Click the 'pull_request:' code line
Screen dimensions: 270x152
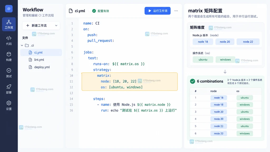(x=100, y=41)
